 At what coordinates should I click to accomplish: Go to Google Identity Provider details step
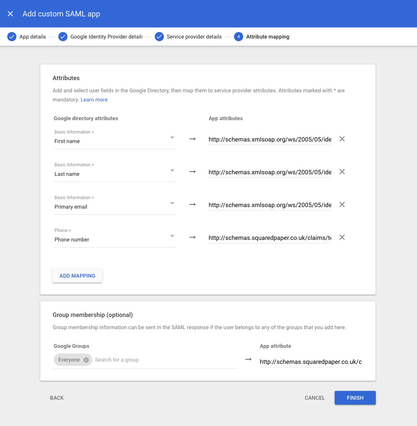pyautogui.click(x=106, y=37)
